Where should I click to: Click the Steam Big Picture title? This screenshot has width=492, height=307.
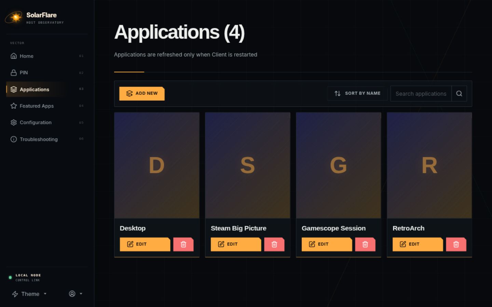tap(238, 228)
